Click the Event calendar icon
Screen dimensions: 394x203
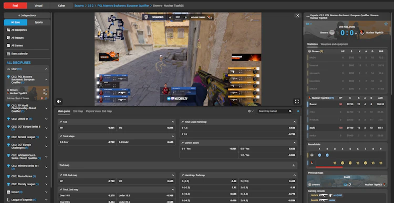tap(8, 53)
